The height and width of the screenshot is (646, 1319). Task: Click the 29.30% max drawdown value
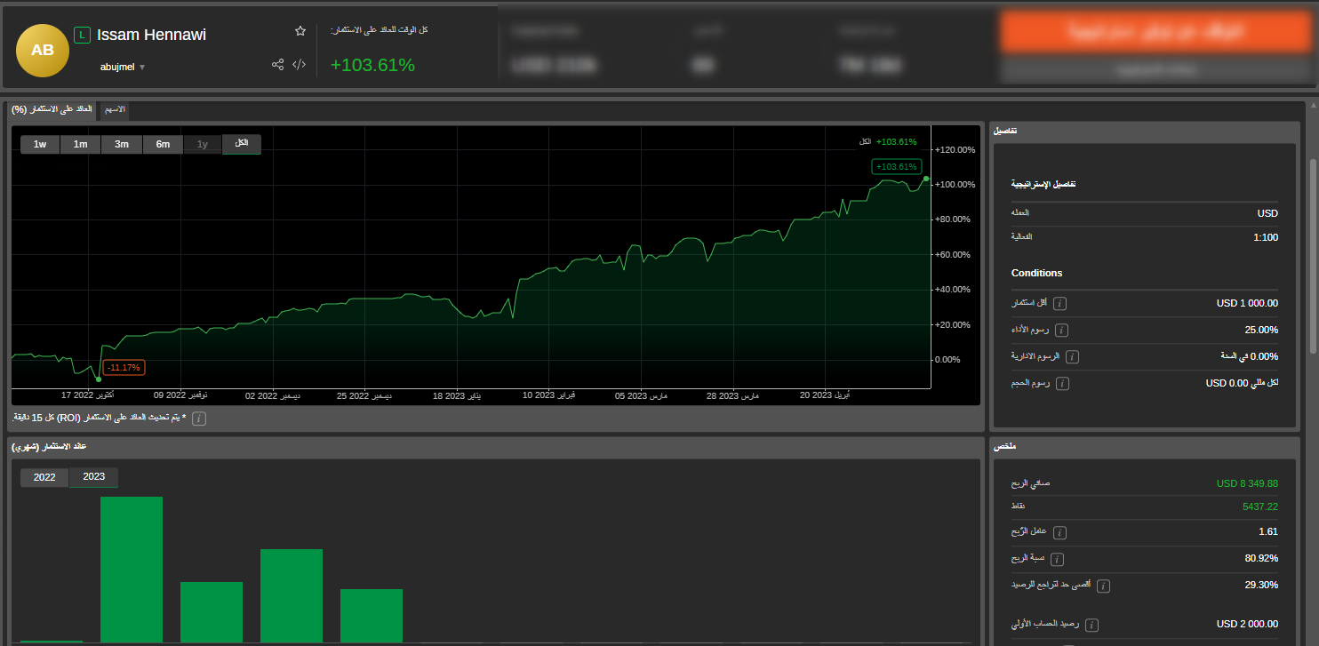pyautogui.click(x=1261, y=586)
